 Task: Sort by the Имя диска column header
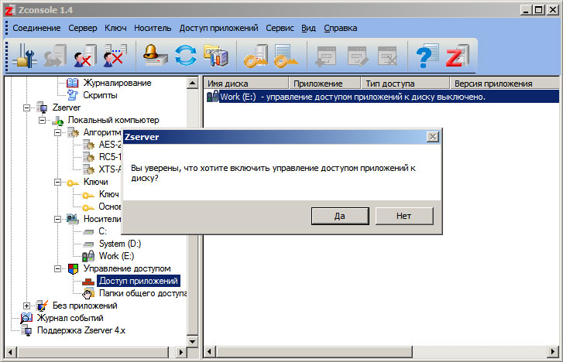pos(246,84)
